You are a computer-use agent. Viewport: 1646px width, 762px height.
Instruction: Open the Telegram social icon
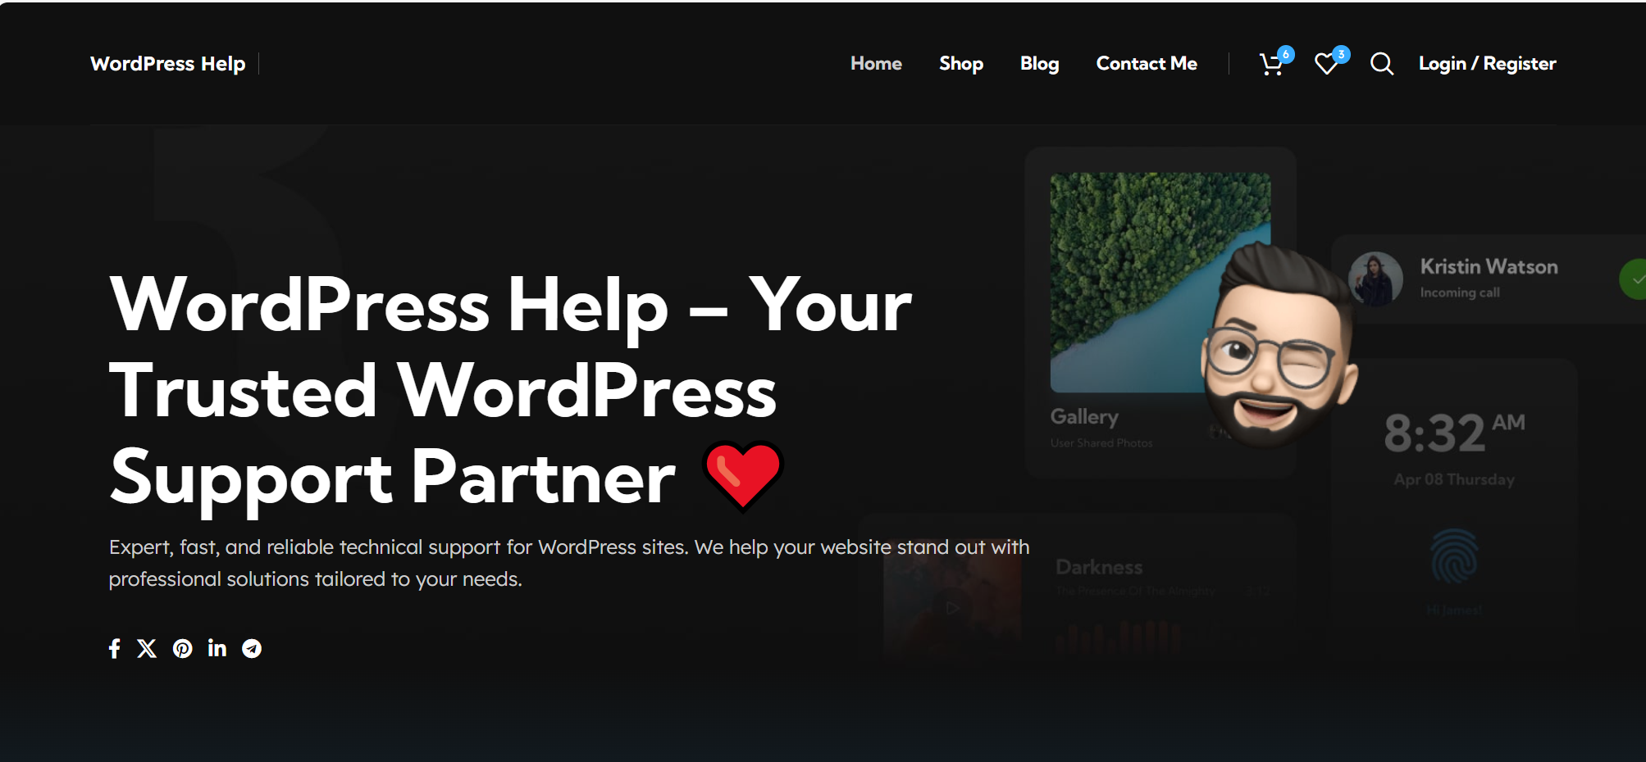pos(252,649)
